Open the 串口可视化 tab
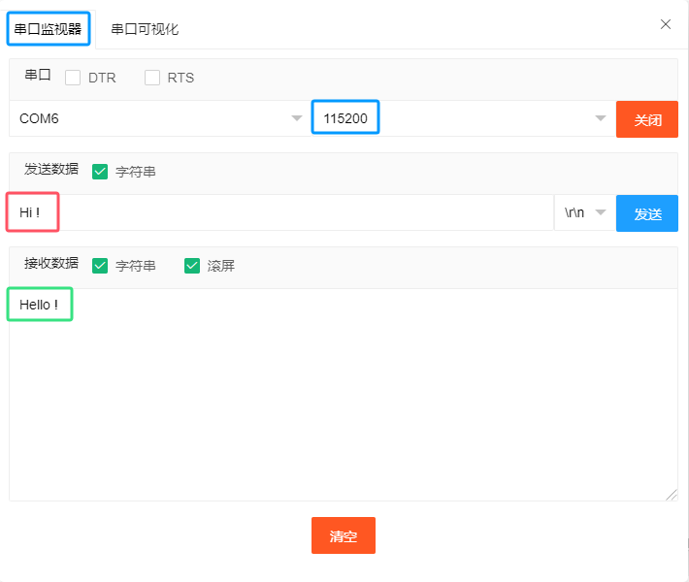 click(x=145, y=29)
